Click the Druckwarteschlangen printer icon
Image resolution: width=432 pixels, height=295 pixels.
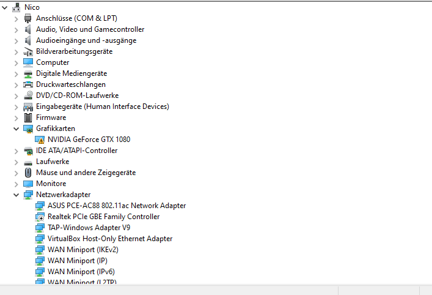[x=28, y=84]
